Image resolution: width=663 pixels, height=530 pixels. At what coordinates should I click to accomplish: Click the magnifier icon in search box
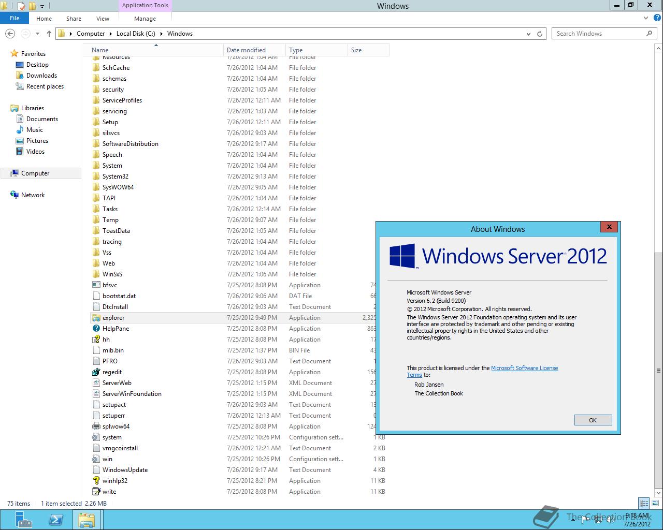[x=649, y=34]
